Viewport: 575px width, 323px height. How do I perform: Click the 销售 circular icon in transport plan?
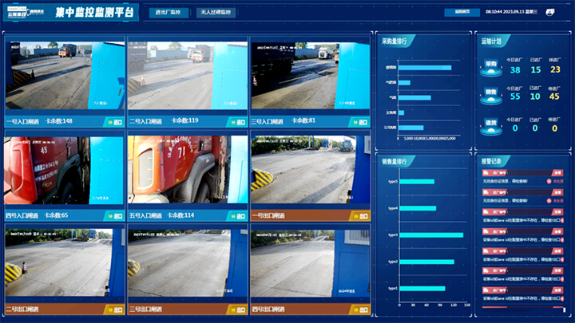pos(491,94)
